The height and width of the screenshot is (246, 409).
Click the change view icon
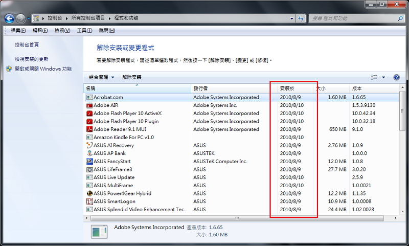374,77
